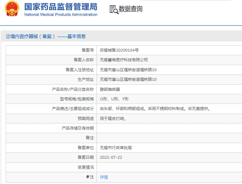
Task: Click the 备注 row label
Action: (90, 138)
